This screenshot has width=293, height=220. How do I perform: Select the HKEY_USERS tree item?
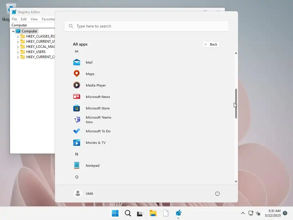point(36,52)
